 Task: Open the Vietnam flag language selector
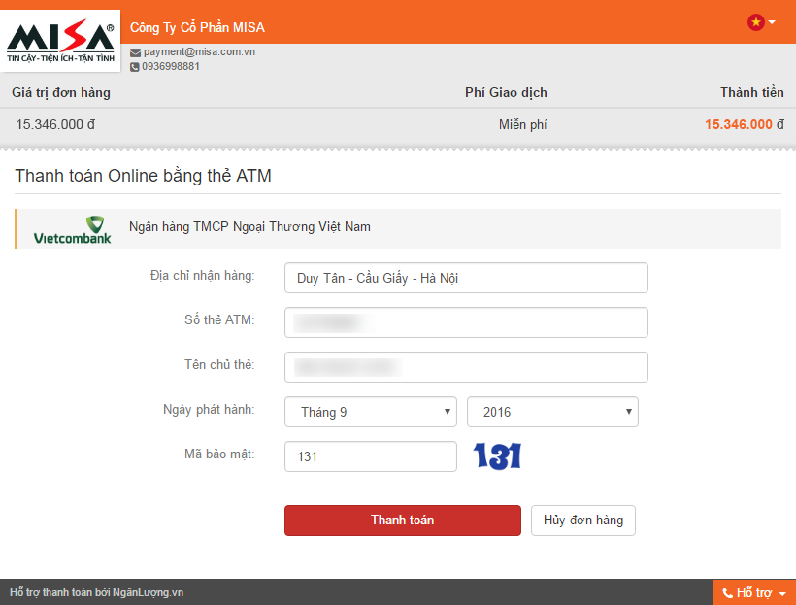(x=761, y=22)
